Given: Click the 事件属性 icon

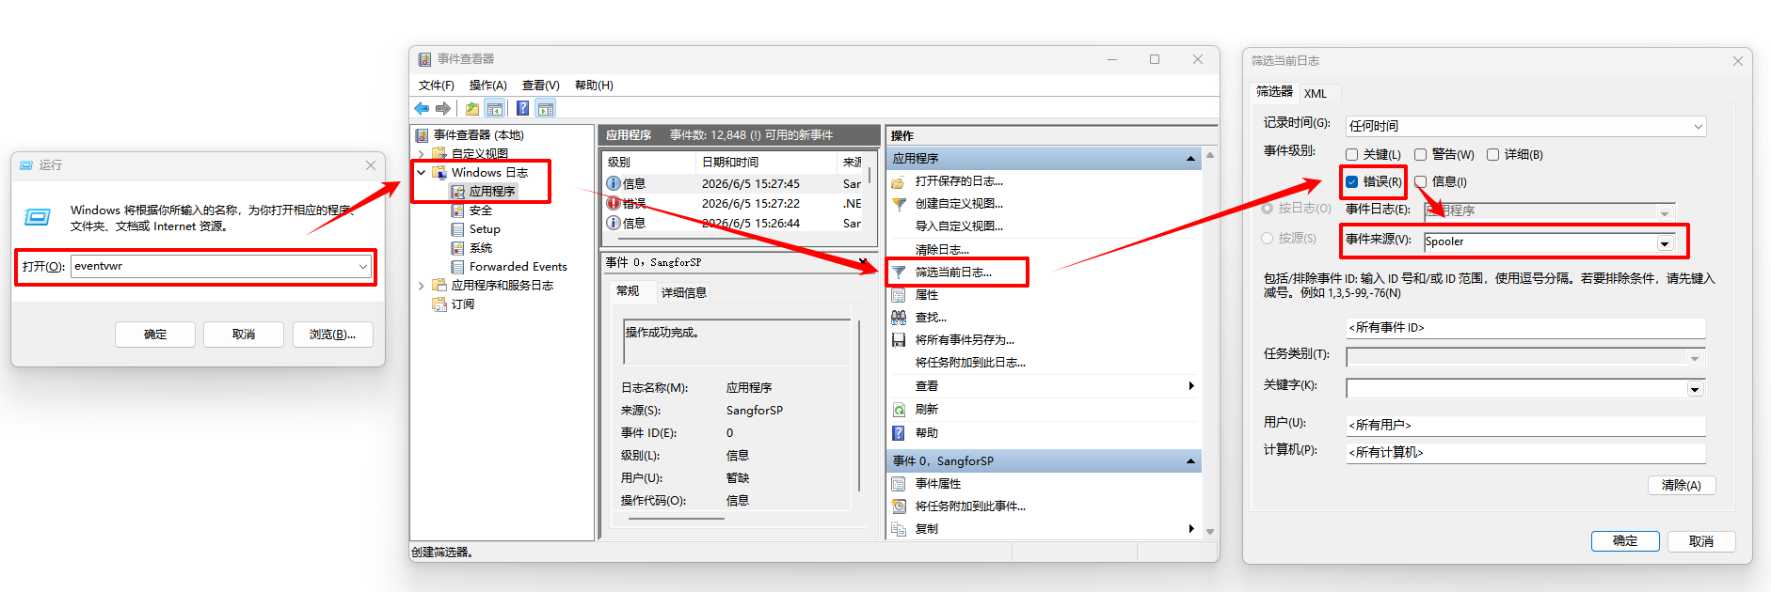Looking at the screenshot, I should click(899, 484).
